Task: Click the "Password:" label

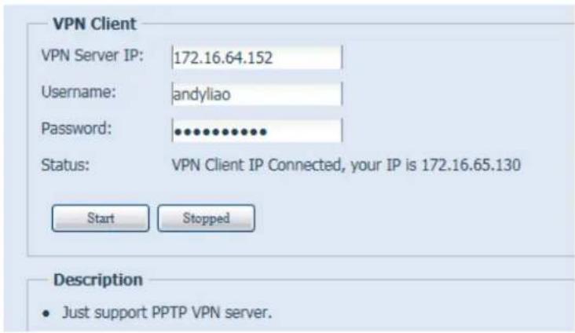Action: (77, 128)
